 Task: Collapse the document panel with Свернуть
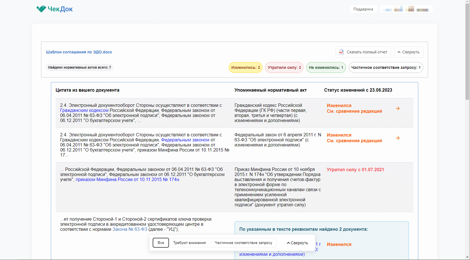[408, 52]
